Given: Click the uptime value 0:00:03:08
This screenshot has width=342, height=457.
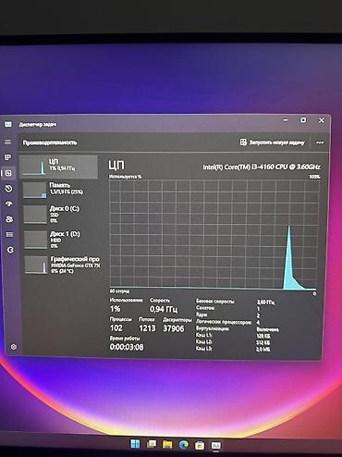Looking at the screenshot, I should [127, 347].
